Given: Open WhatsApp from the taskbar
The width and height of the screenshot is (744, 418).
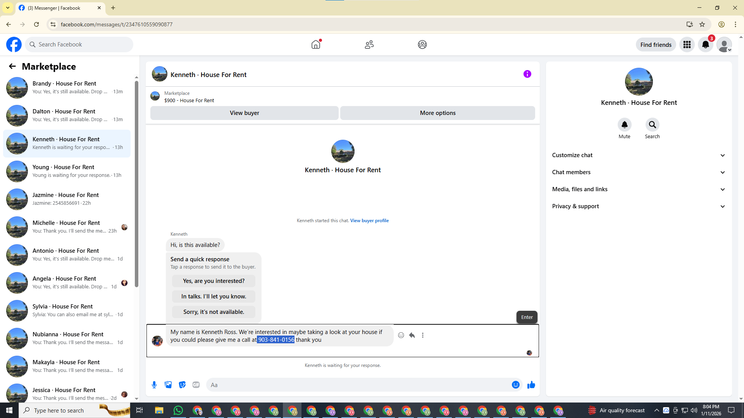Looking at the screenshot, I should pos(178,410).
